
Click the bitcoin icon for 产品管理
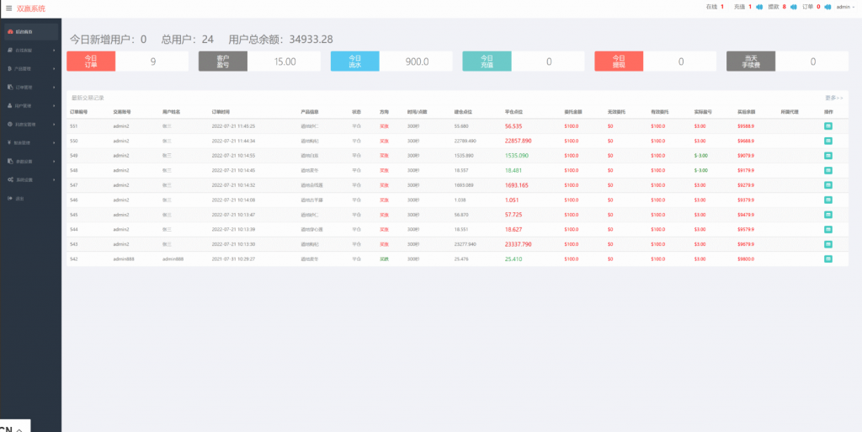tap(9, 68)
